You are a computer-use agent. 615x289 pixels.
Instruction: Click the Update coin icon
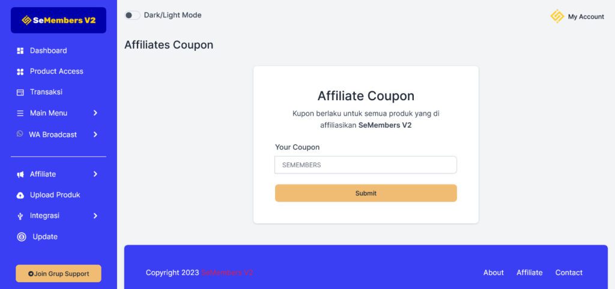[22, 237]
